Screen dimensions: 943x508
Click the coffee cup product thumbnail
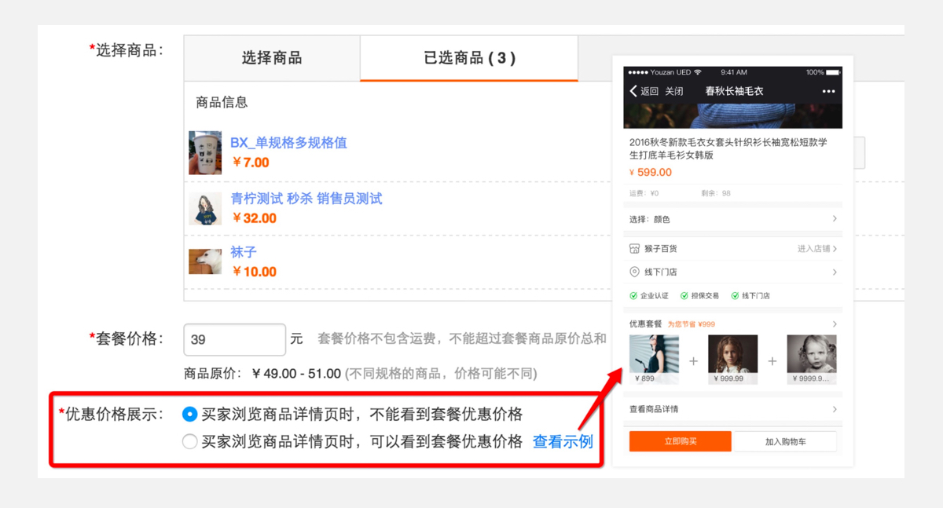[205, 152]
